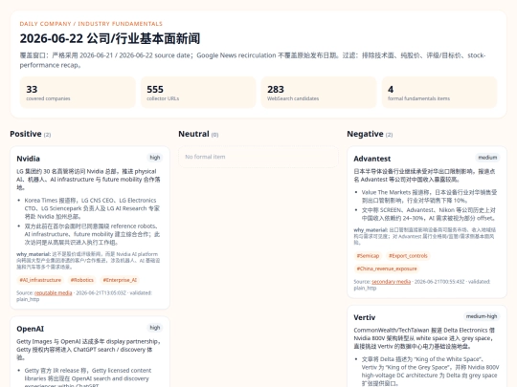Click the medium-high badge on Vertiv card
The width and height of the screenshot is (517, 387).
click(482, 316)
